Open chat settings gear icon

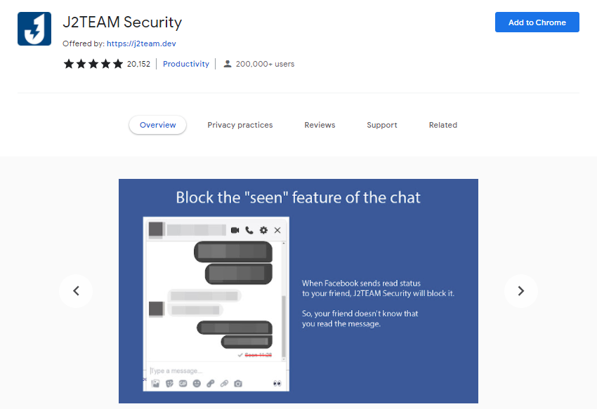tap(263, 230)
